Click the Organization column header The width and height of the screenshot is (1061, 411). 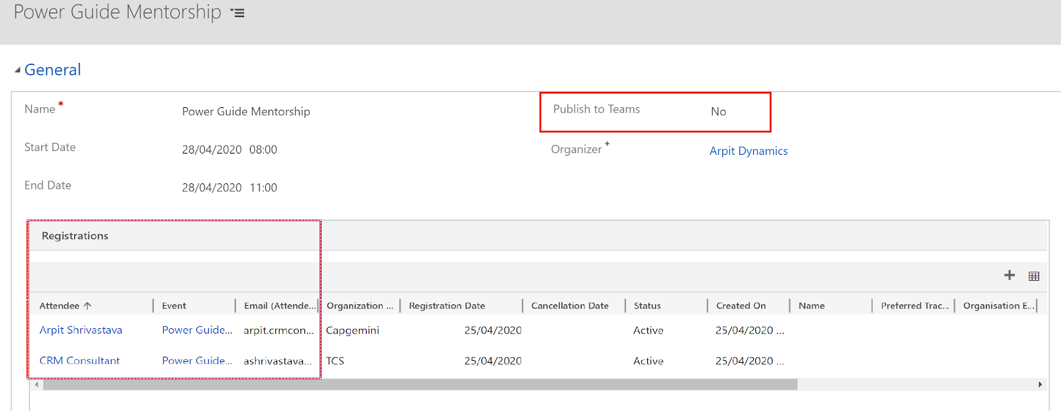359,306
